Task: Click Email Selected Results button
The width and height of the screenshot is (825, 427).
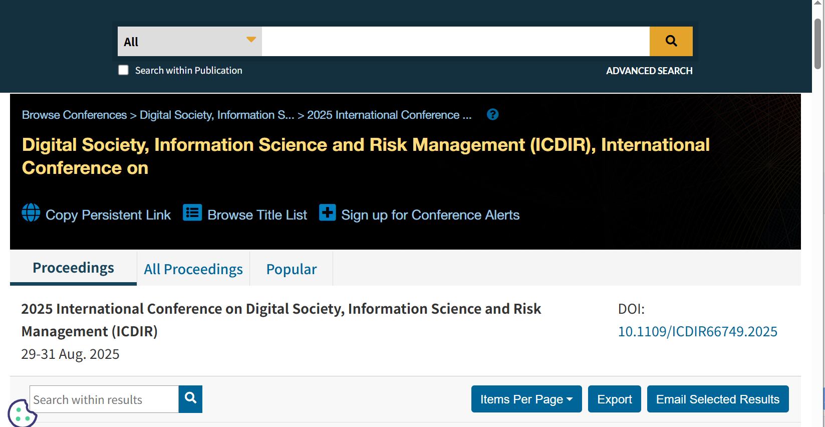Action: tap(717, 399)
